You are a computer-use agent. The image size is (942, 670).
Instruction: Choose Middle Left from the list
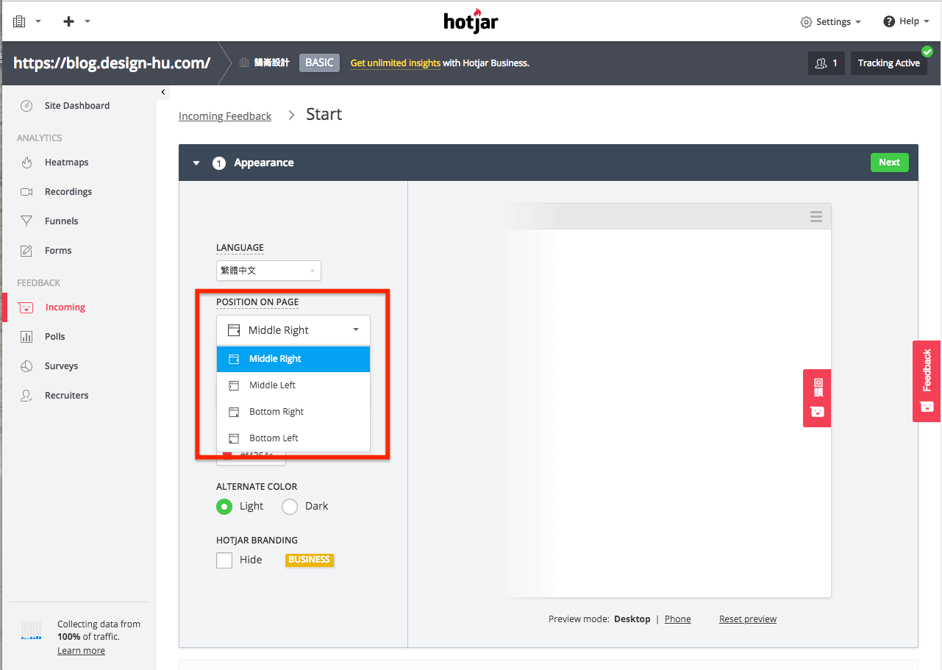[x=293, y=385]
